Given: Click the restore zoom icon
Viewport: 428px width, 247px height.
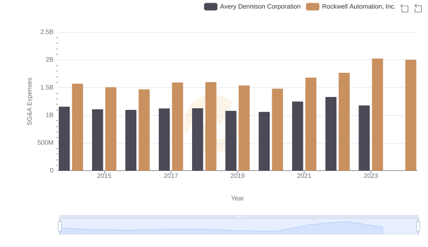Looking at the screenshot, I should pos(418,8).
